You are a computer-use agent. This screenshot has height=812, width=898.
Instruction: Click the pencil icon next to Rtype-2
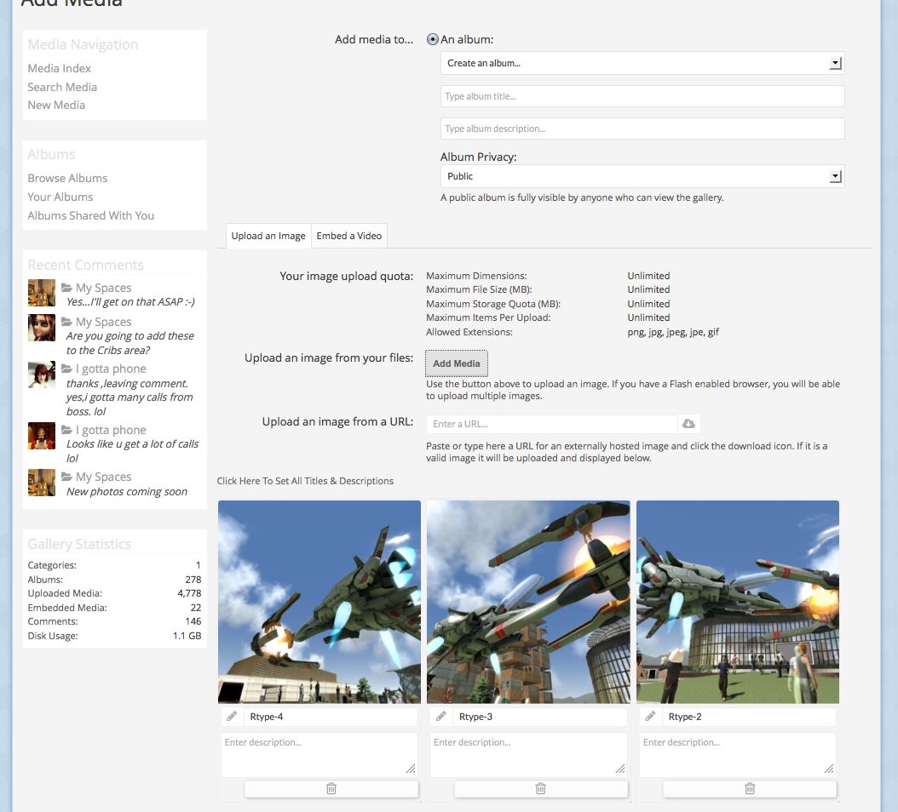[651, 717]
